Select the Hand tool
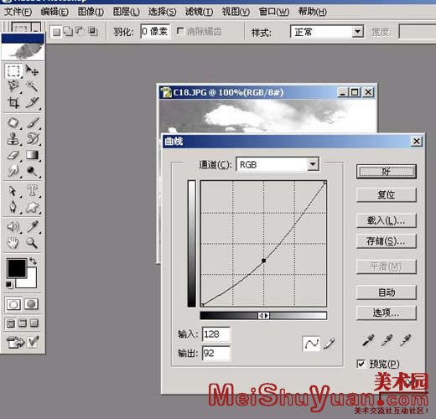The height and width of the screenshot is (419, 436). [13, 243]
